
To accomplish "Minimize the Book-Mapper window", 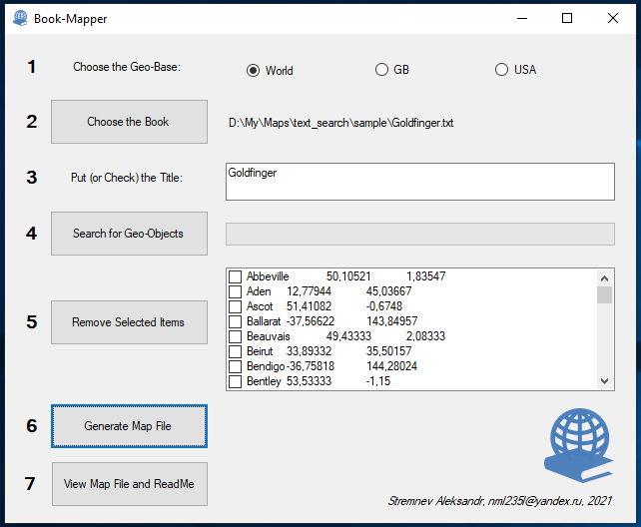I will coord(522,18).
